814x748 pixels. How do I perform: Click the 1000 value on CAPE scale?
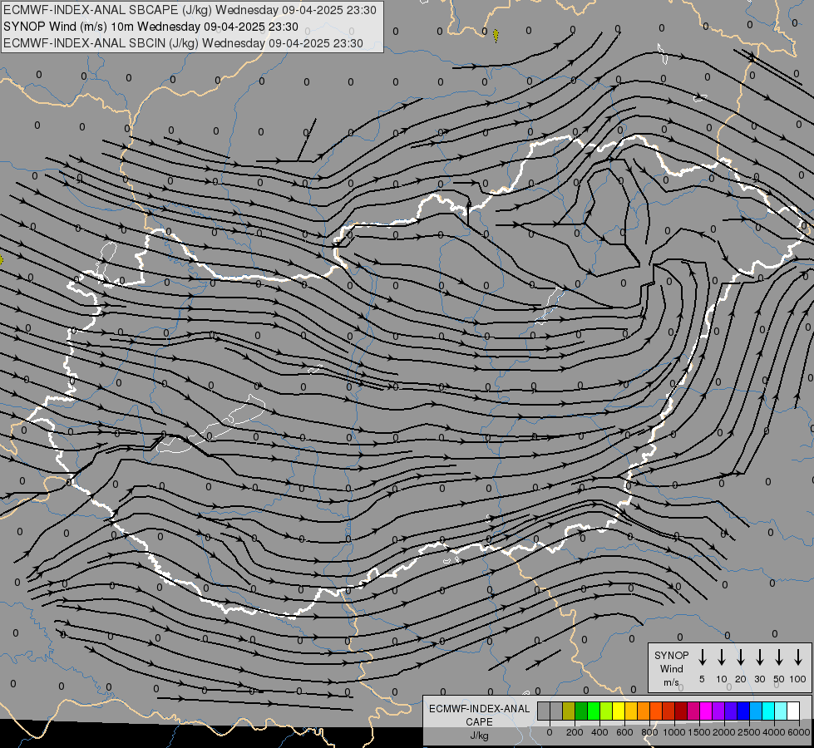click(x=673, y=732)
